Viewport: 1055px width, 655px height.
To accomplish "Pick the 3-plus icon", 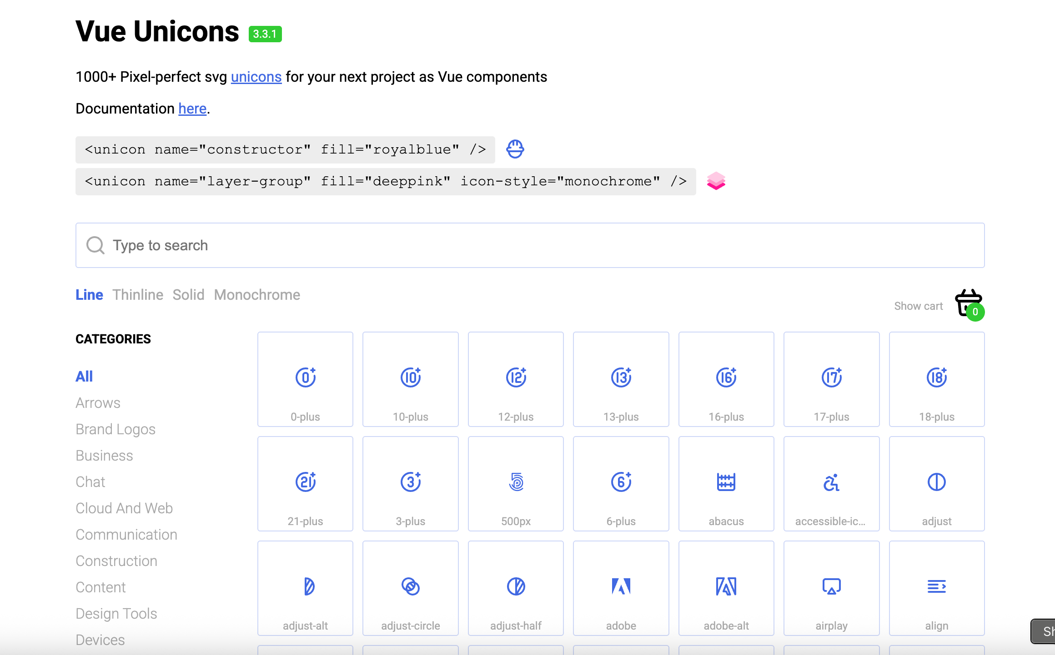I will pos(410,484).
